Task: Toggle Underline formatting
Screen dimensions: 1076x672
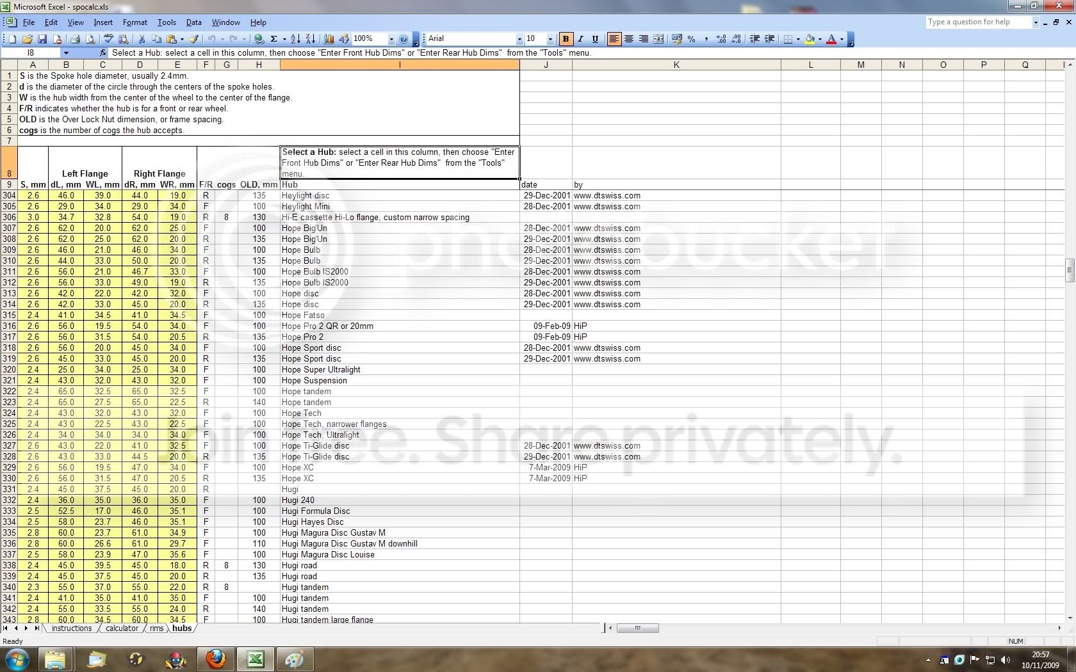Action: (x=595, y=39)
